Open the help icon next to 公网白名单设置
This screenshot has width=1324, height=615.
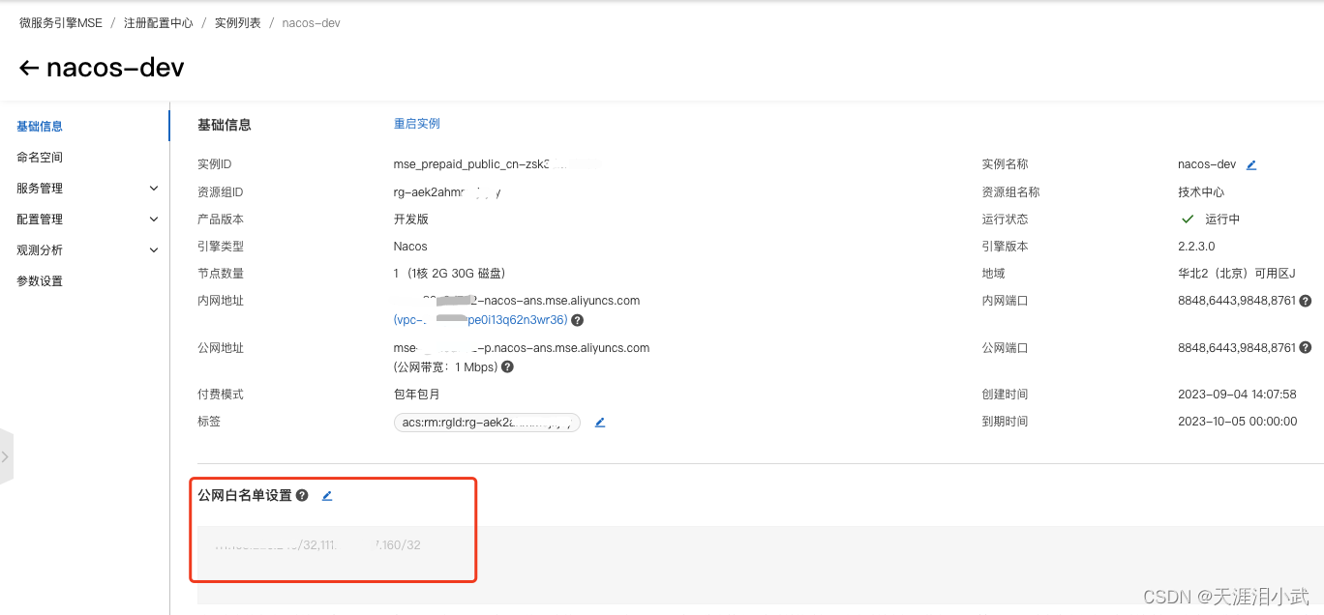(x=302, y=495)
